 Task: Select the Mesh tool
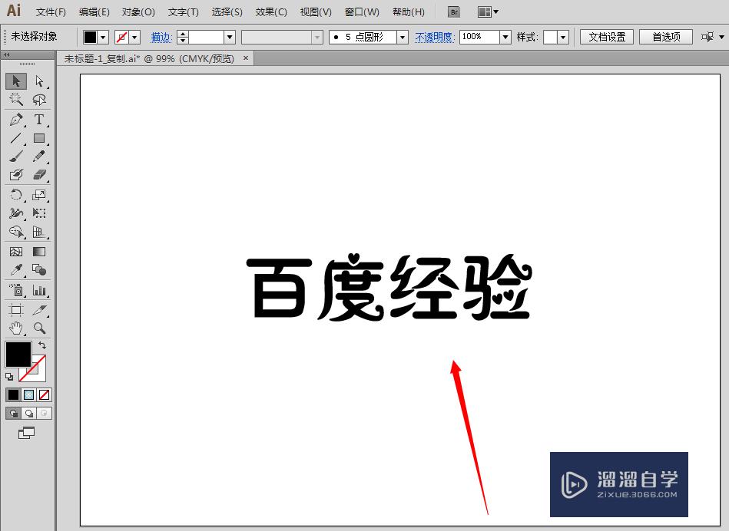point(16,252)
